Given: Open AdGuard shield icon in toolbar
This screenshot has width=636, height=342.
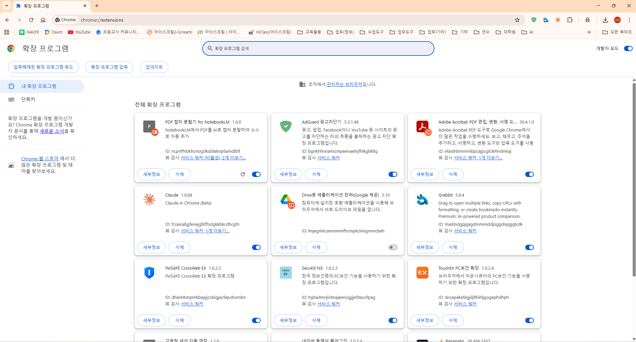Looking at the screenshot, I should pyautogui.click(x=534, y=20).
